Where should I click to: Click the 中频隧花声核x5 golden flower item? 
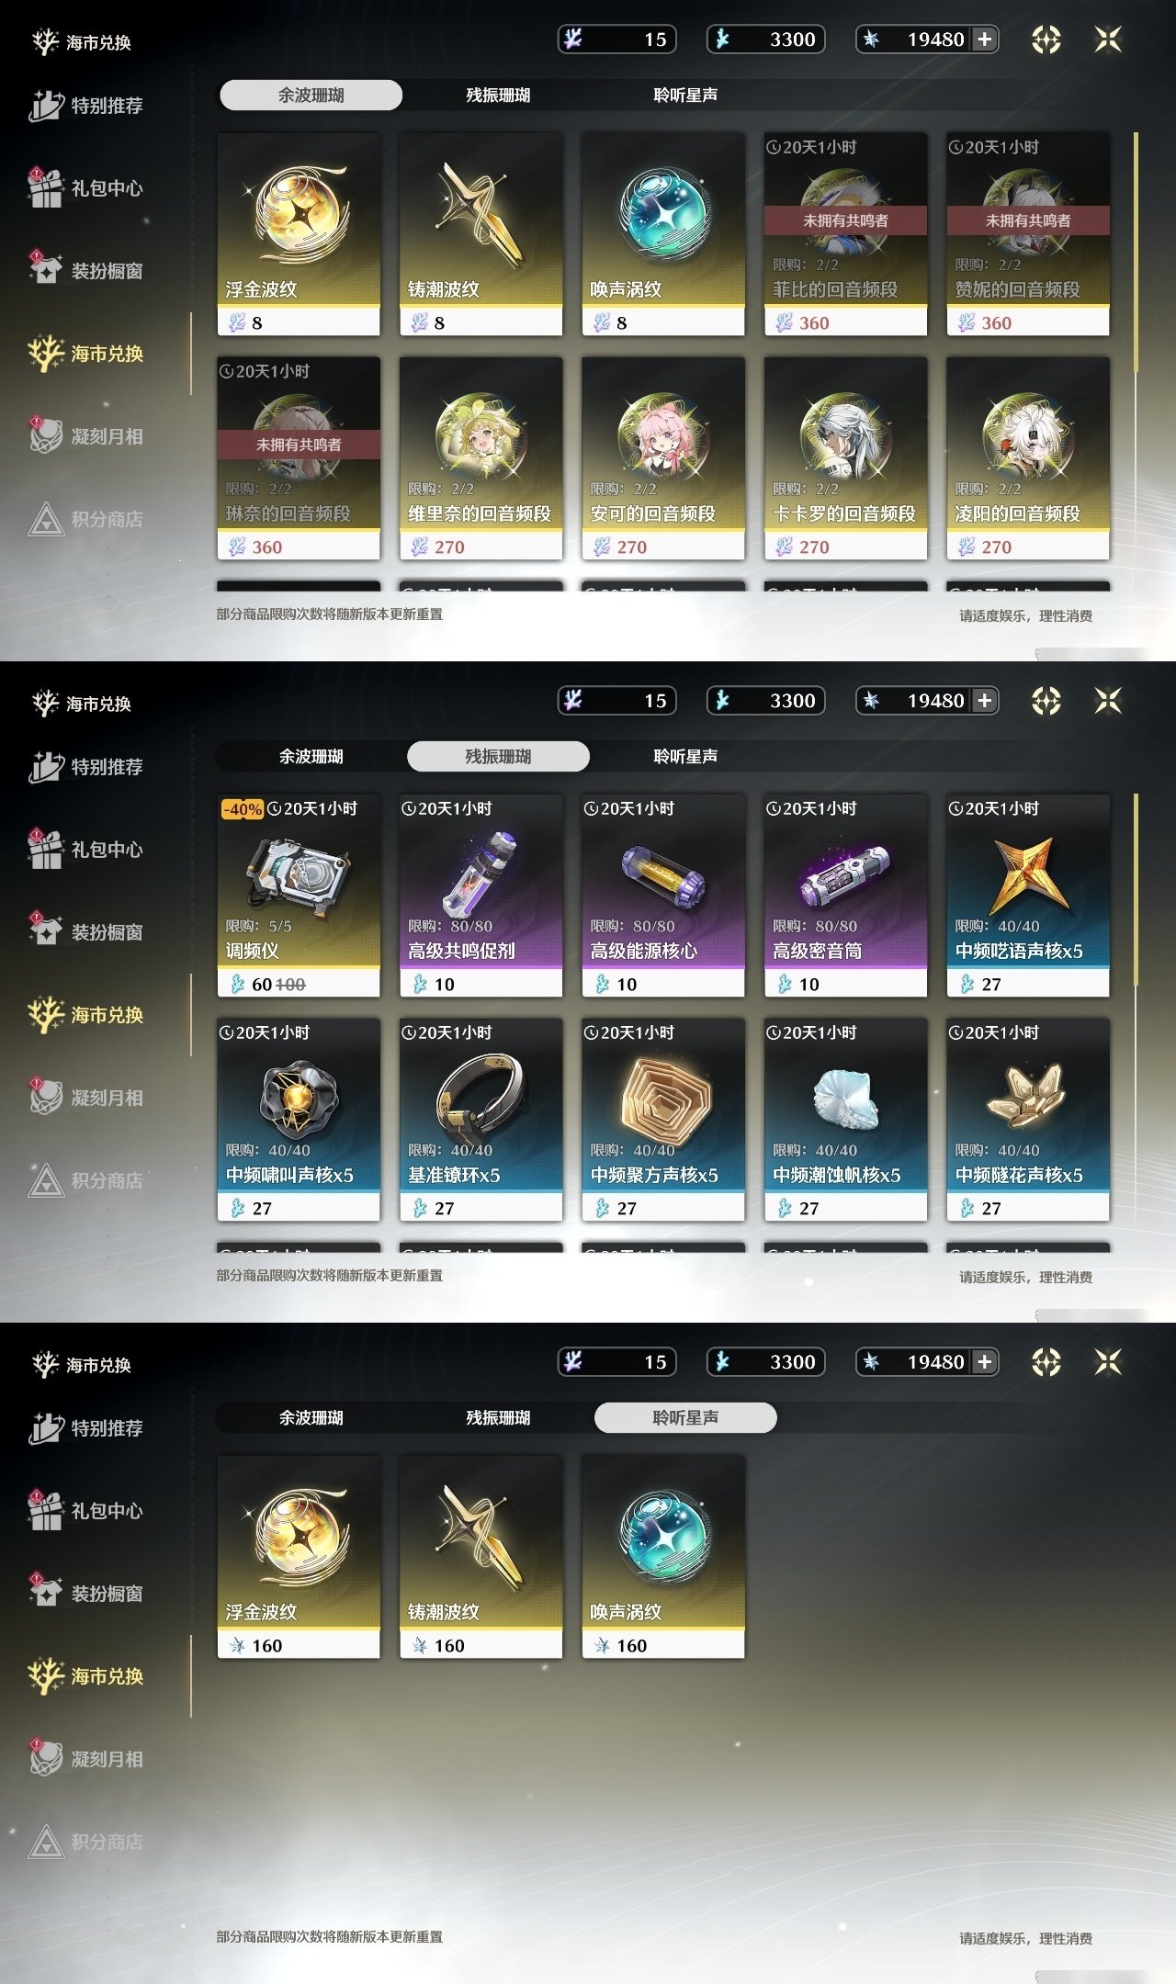coord(1028,1120)
